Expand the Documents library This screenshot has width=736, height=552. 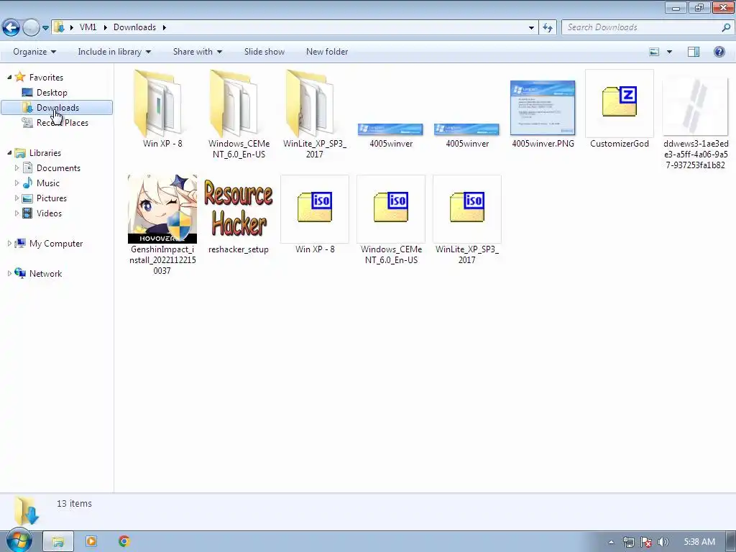tap(17, 167)
